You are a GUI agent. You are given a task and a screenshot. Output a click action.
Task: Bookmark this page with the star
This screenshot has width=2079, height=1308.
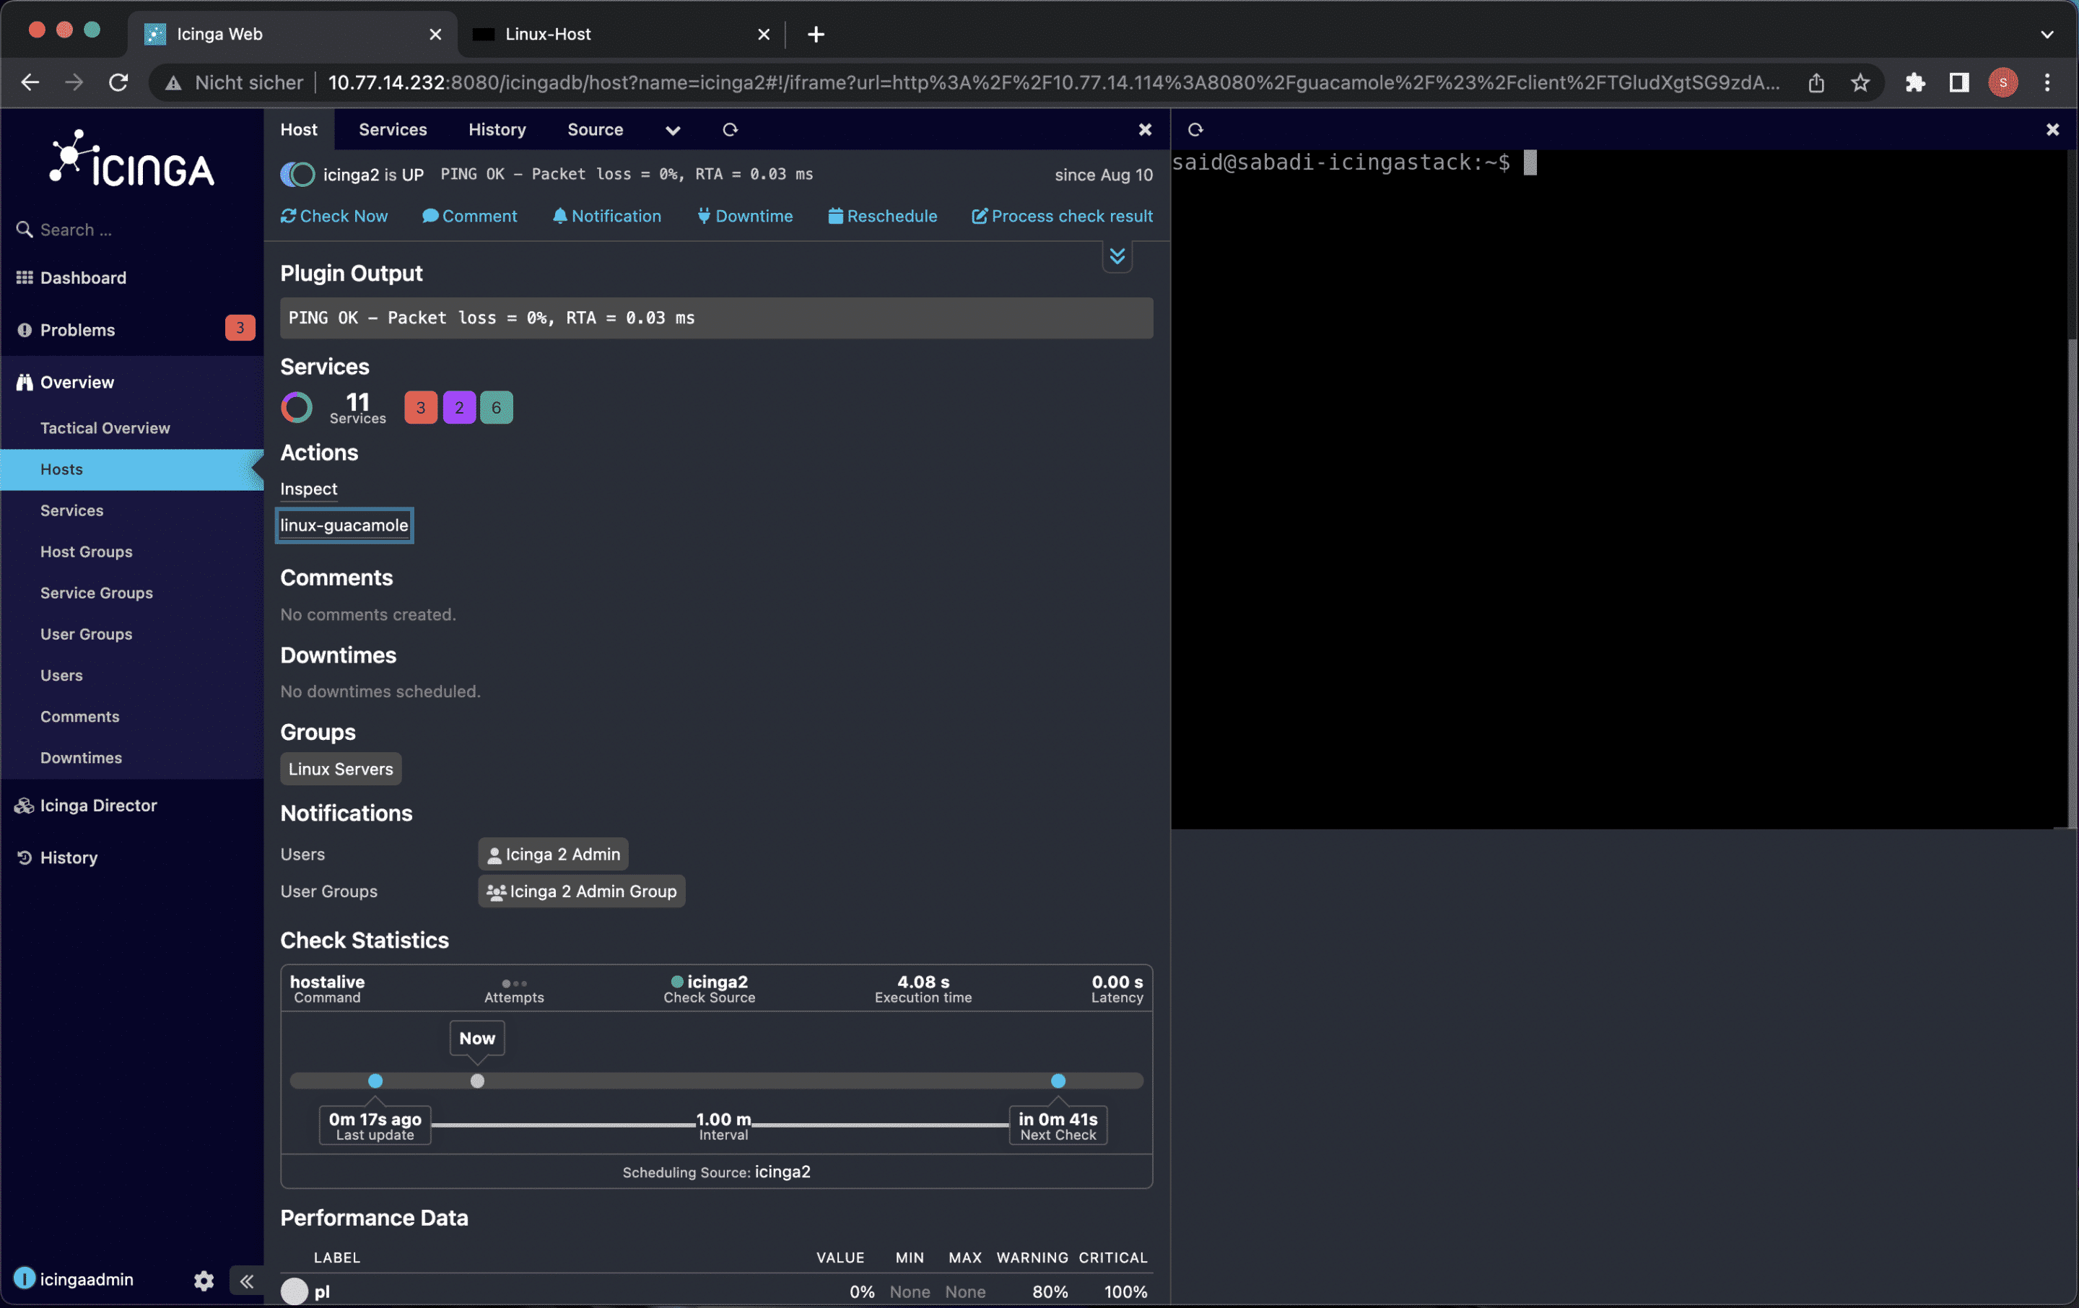(x=1860, y=83)
